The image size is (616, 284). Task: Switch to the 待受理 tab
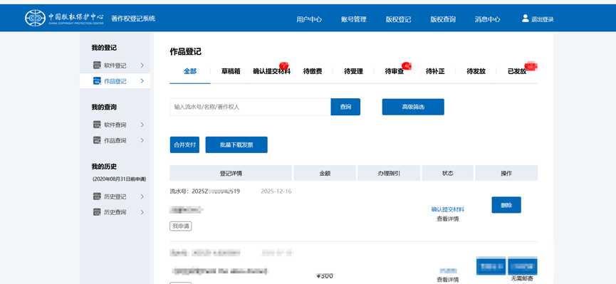[353, 71]
